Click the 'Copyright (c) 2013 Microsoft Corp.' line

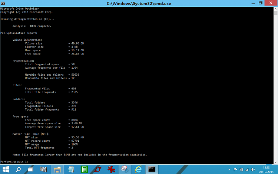click(27, 12)
